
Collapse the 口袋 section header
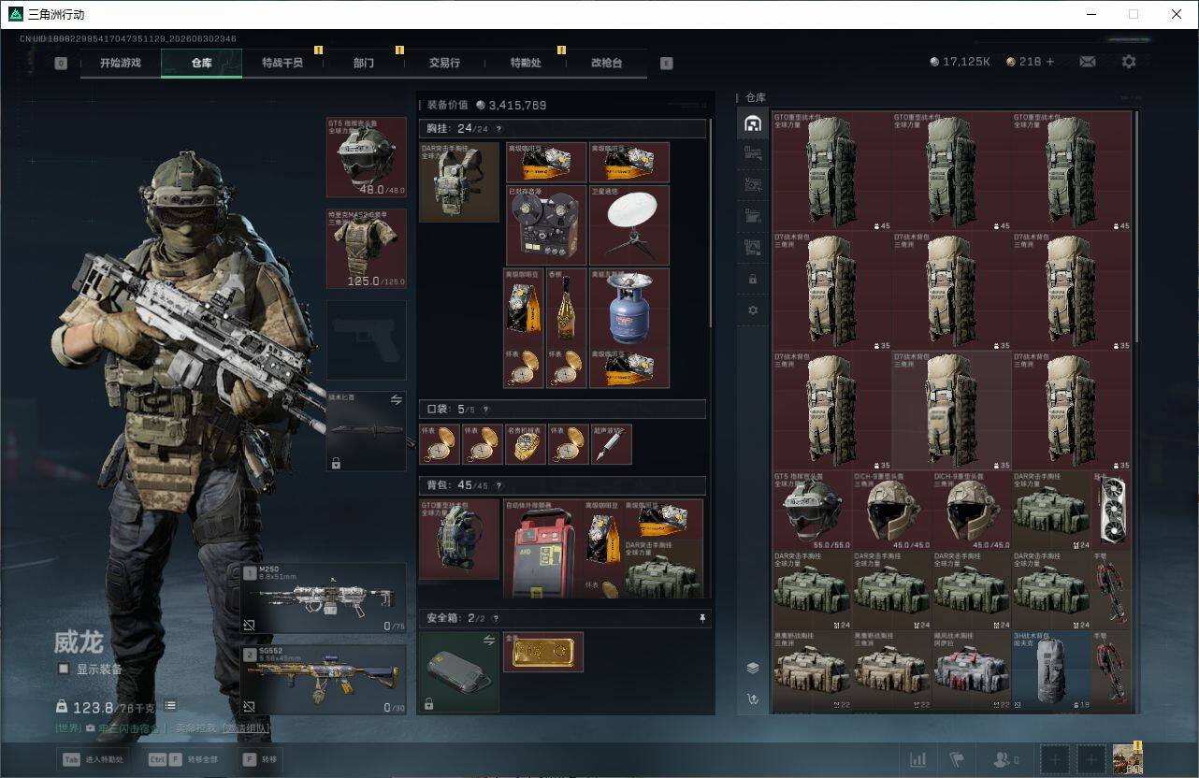point(562,410)
